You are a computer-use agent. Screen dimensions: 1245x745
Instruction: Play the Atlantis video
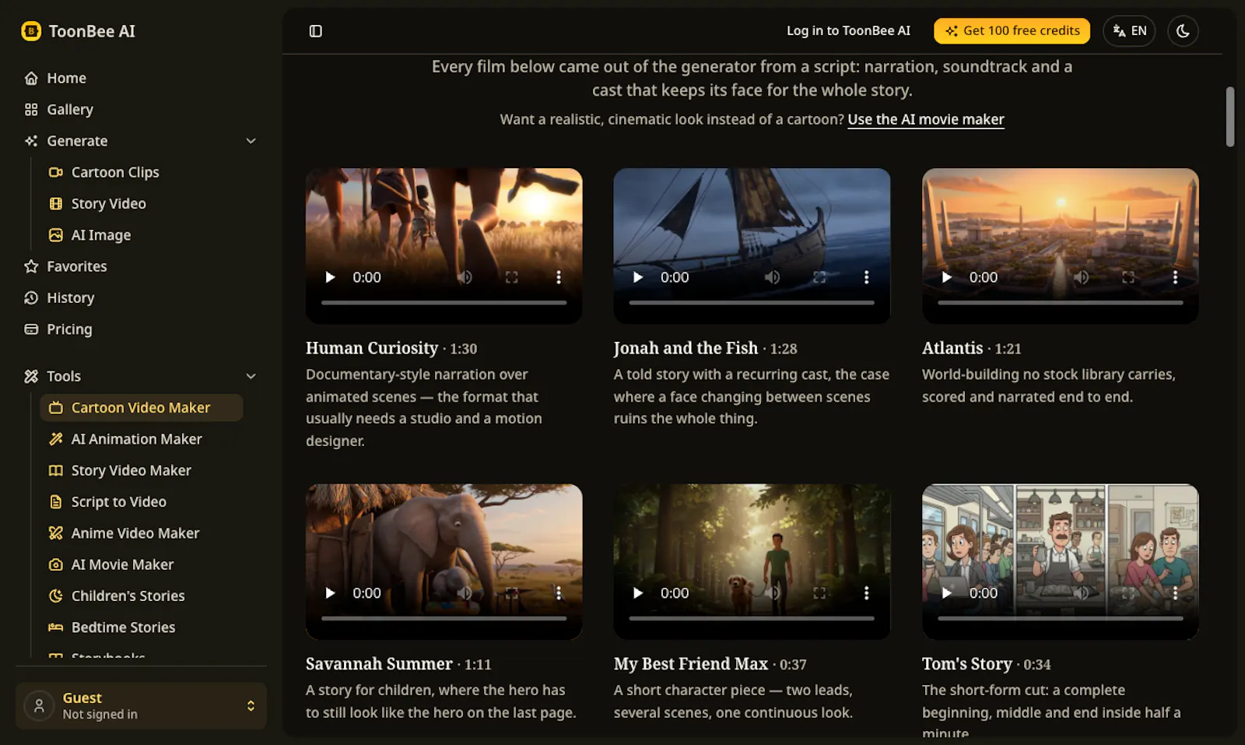pos(946,277)
